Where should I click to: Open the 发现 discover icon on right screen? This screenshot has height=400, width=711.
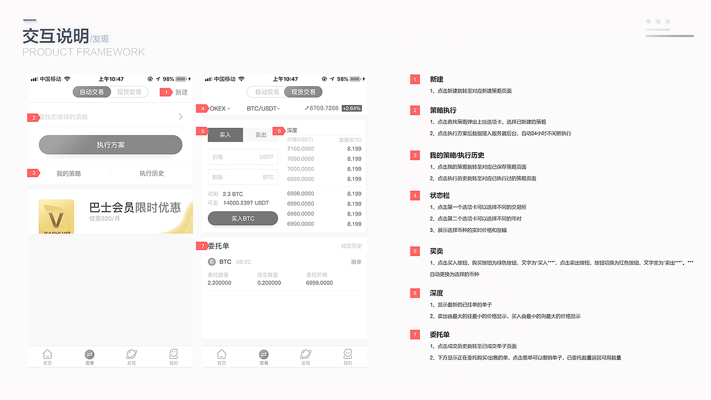(305, 354)
